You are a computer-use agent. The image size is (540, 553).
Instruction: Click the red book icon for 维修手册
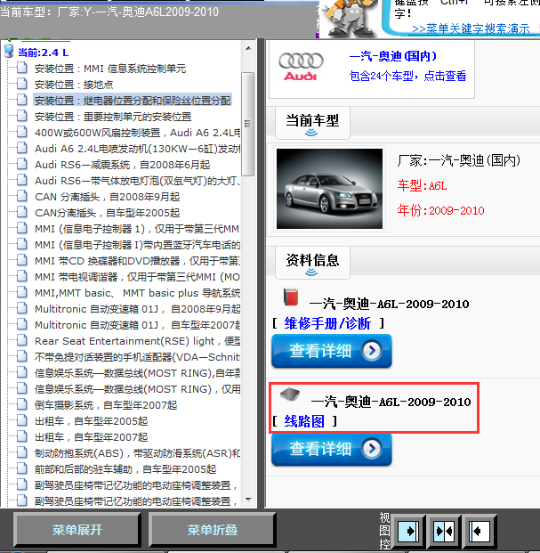(291, 297)
